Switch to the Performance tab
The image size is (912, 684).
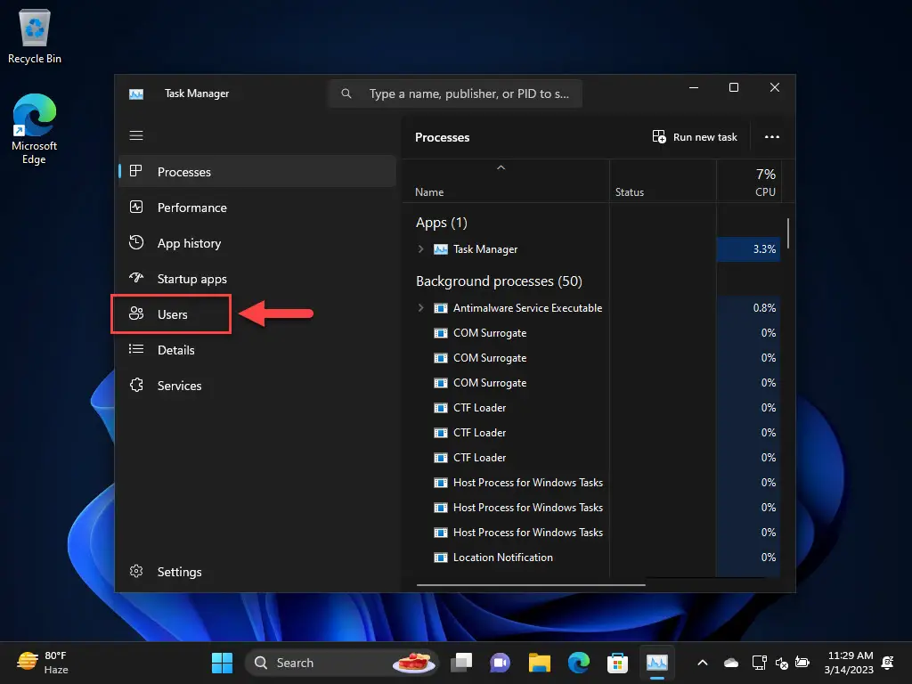pyautogui.click(x=257, y=208)
